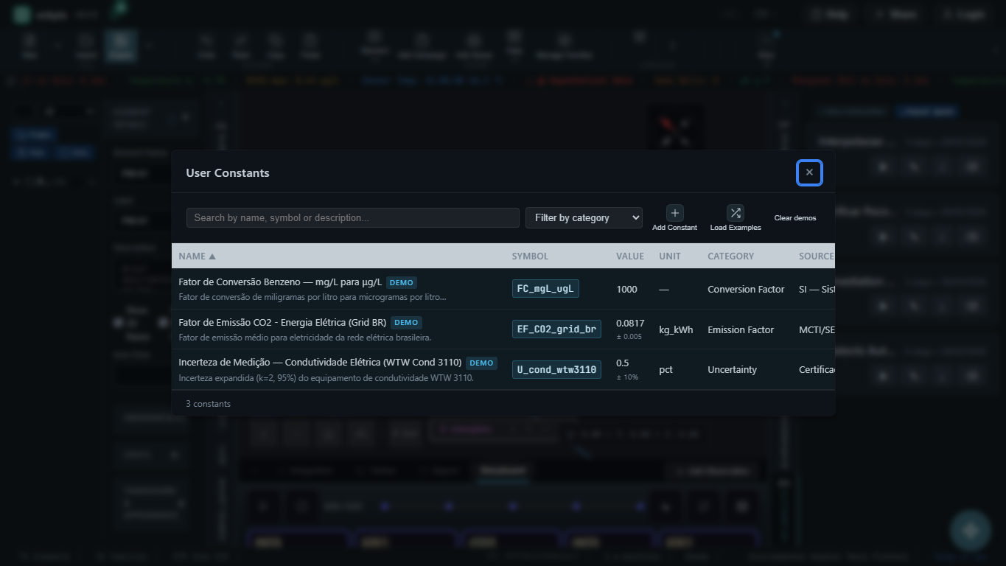The width and height of the screenshot is (1006, 566).
Task: Select 'Fator de Conversão Benzeno — mg/L para µg/L'
Action: (x=280, y=282)
